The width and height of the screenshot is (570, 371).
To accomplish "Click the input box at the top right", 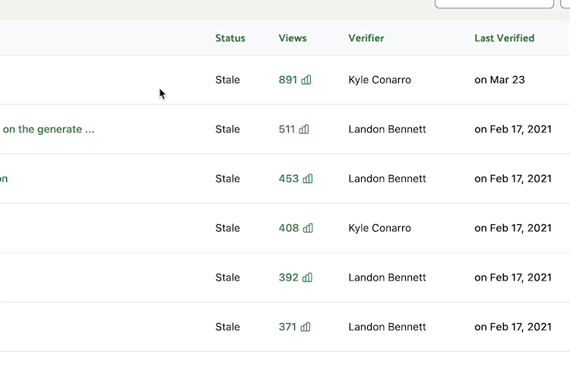I will pos(494,3).
